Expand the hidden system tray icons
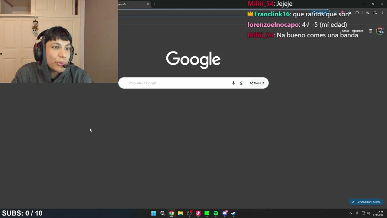 coord(351,213)
